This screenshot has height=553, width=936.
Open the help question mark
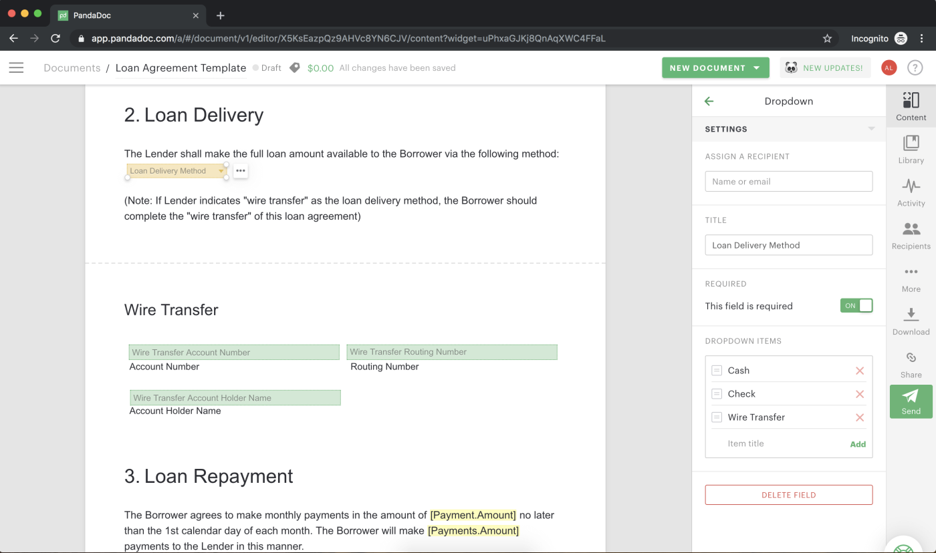(915, 67)
